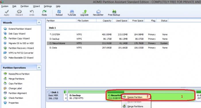
Task: Select the D: backup block in disk map
Action: click(87, 95)
